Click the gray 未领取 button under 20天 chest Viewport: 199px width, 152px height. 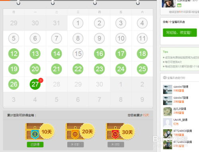point(76,144)
